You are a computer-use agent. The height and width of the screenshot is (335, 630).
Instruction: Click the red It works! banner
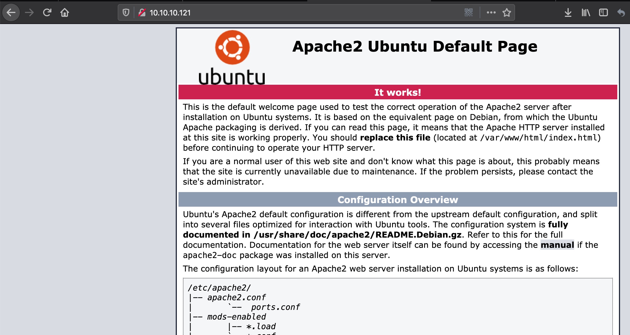(398, 92)
